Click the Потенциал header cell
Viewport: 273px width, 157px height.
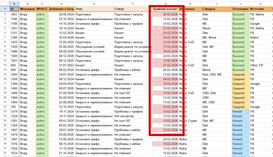pyautogui.click(x=240, y=9)
